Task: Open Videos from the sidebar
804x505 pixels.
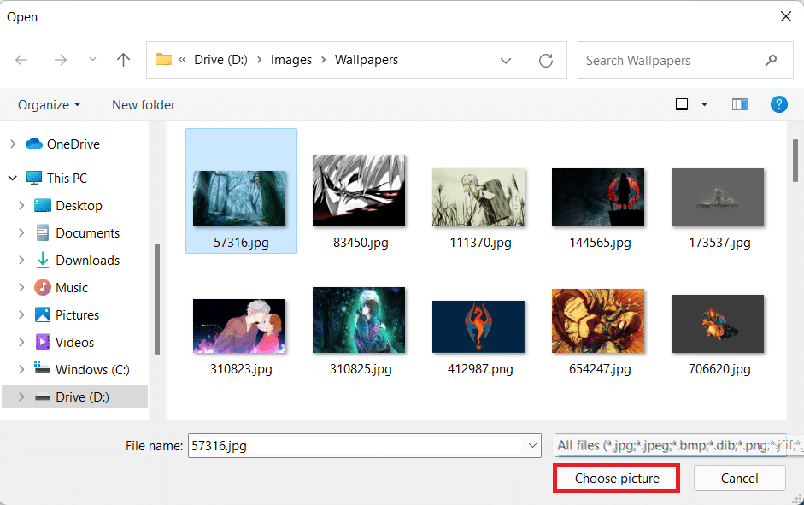Action: point(64,342)
